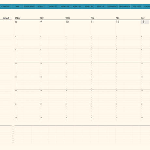Image resolution: width=150 pixels, height=150 pixels.
Task: Go to the YEAR PLAN tab
Action: click(x=137, y=7)
